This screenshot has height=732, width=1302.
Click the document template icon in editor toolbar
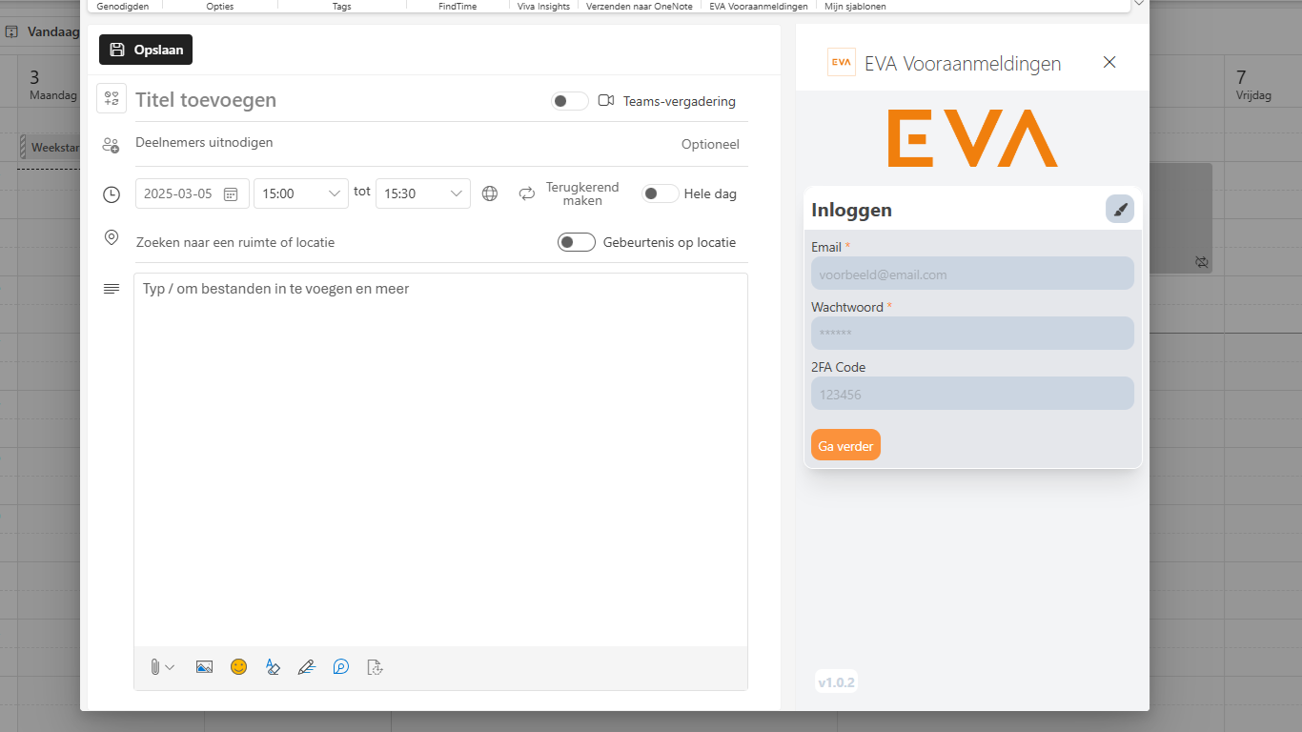point(375,667)
